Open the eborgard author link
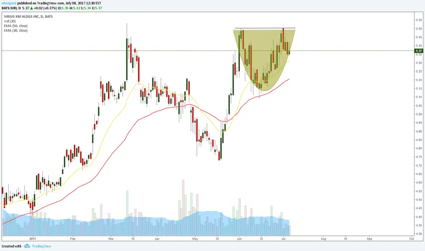 point(9,3)
